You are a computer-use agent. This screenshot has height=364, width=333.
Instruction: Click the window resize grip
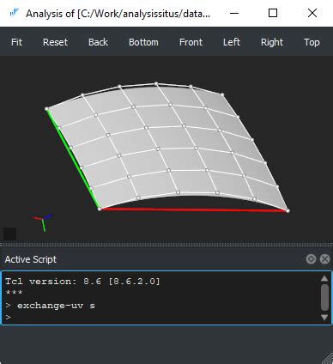tap(327, 358)
